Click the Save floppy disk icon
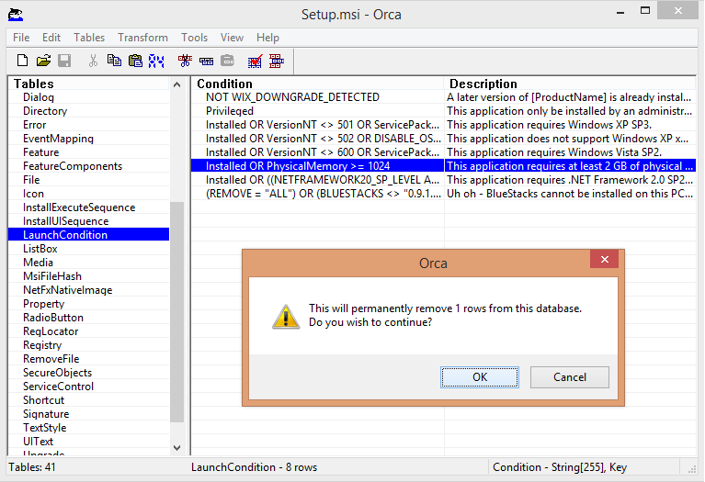This screenshot has height=482, width=705. pyautogui.click(x=64, y=61)
